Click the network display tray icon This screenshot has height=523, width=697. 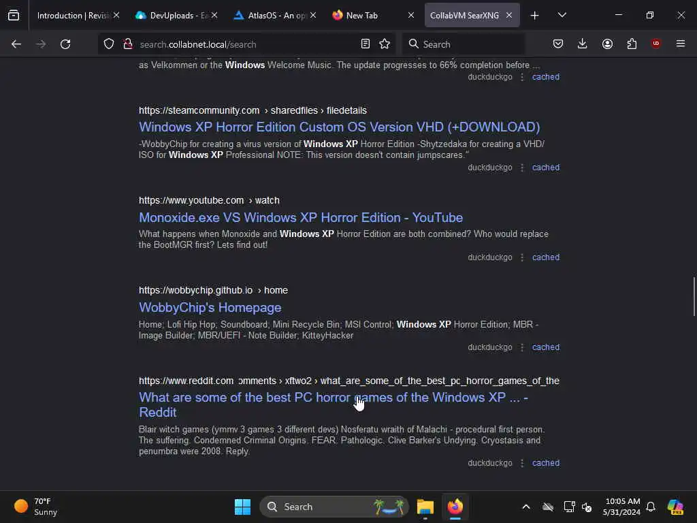click(569, 507)
